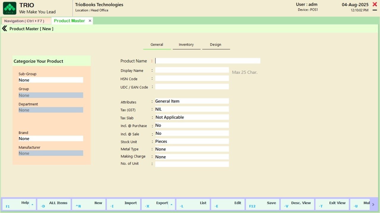This screenshot has width=380, height=213.
Task: Expand the Export button's small arrow
Action: [x=171, y=204]
